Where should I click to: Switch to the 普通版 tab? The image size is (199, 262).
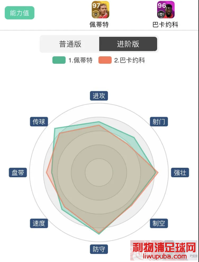click(x=70, y=44)
